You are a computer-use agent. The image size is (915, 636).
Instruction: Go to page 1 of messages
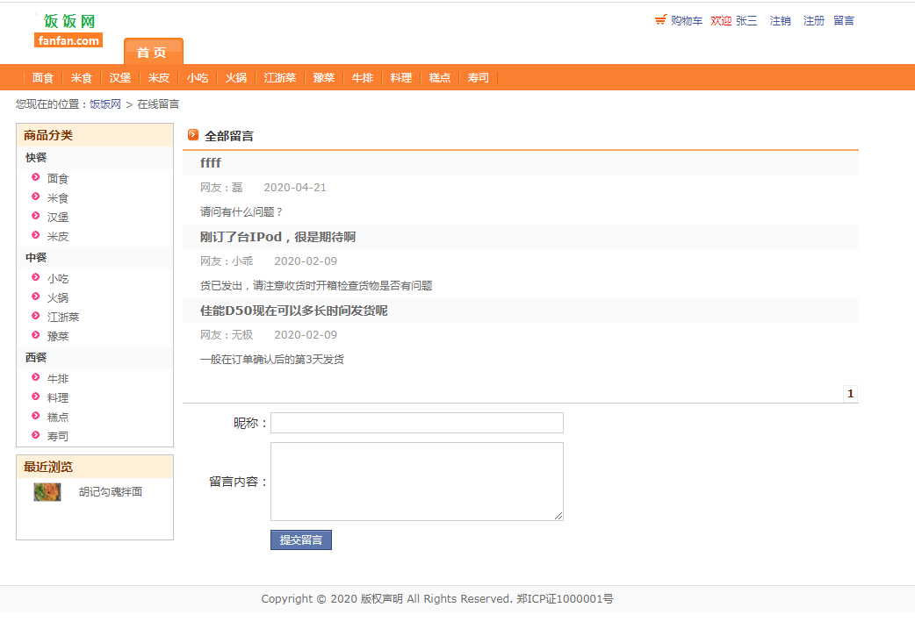click(850, 394)
